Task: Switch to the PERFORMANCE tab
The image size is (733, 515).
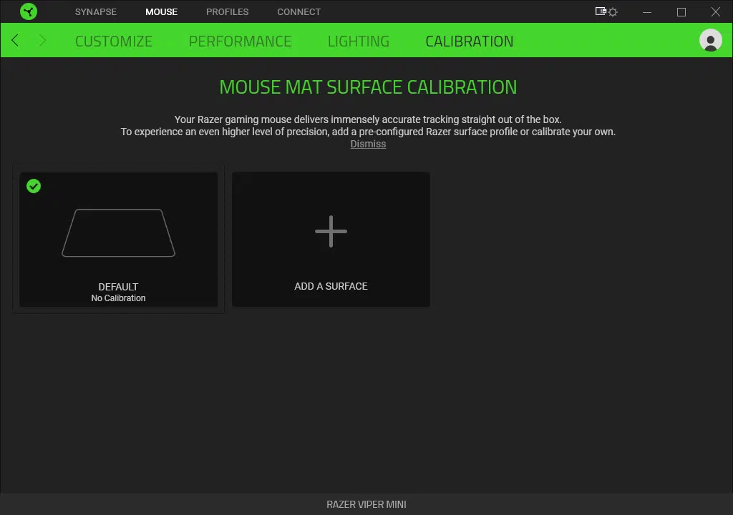Action: pos(240,41)
